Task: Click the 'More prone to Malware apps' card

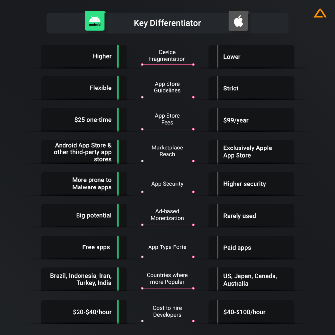Action: (84, 184)
